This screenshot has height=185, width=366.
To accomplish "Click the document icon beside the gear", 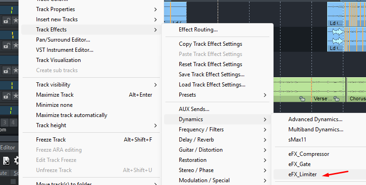I will pos(6,160).
